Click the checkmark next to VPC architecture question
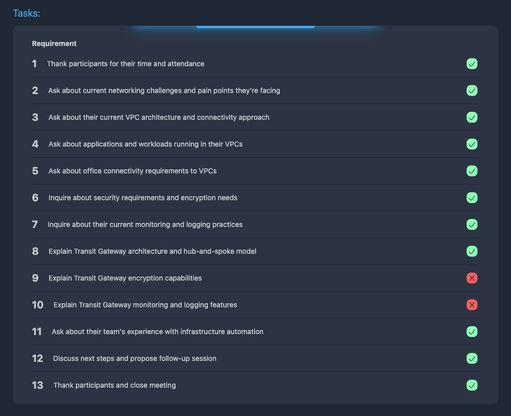The height and width of the screenshot is (416, 511). (x=472, y=117)
